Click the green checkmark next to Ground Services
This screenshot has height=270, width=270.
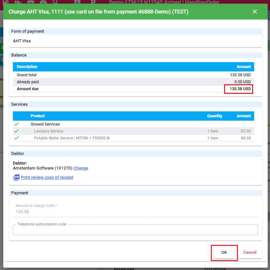tap(17, 124)
